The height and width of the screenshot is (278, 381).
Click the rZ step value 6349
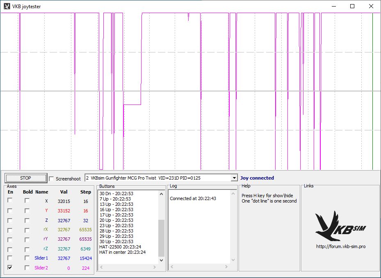tap(86, 249)
